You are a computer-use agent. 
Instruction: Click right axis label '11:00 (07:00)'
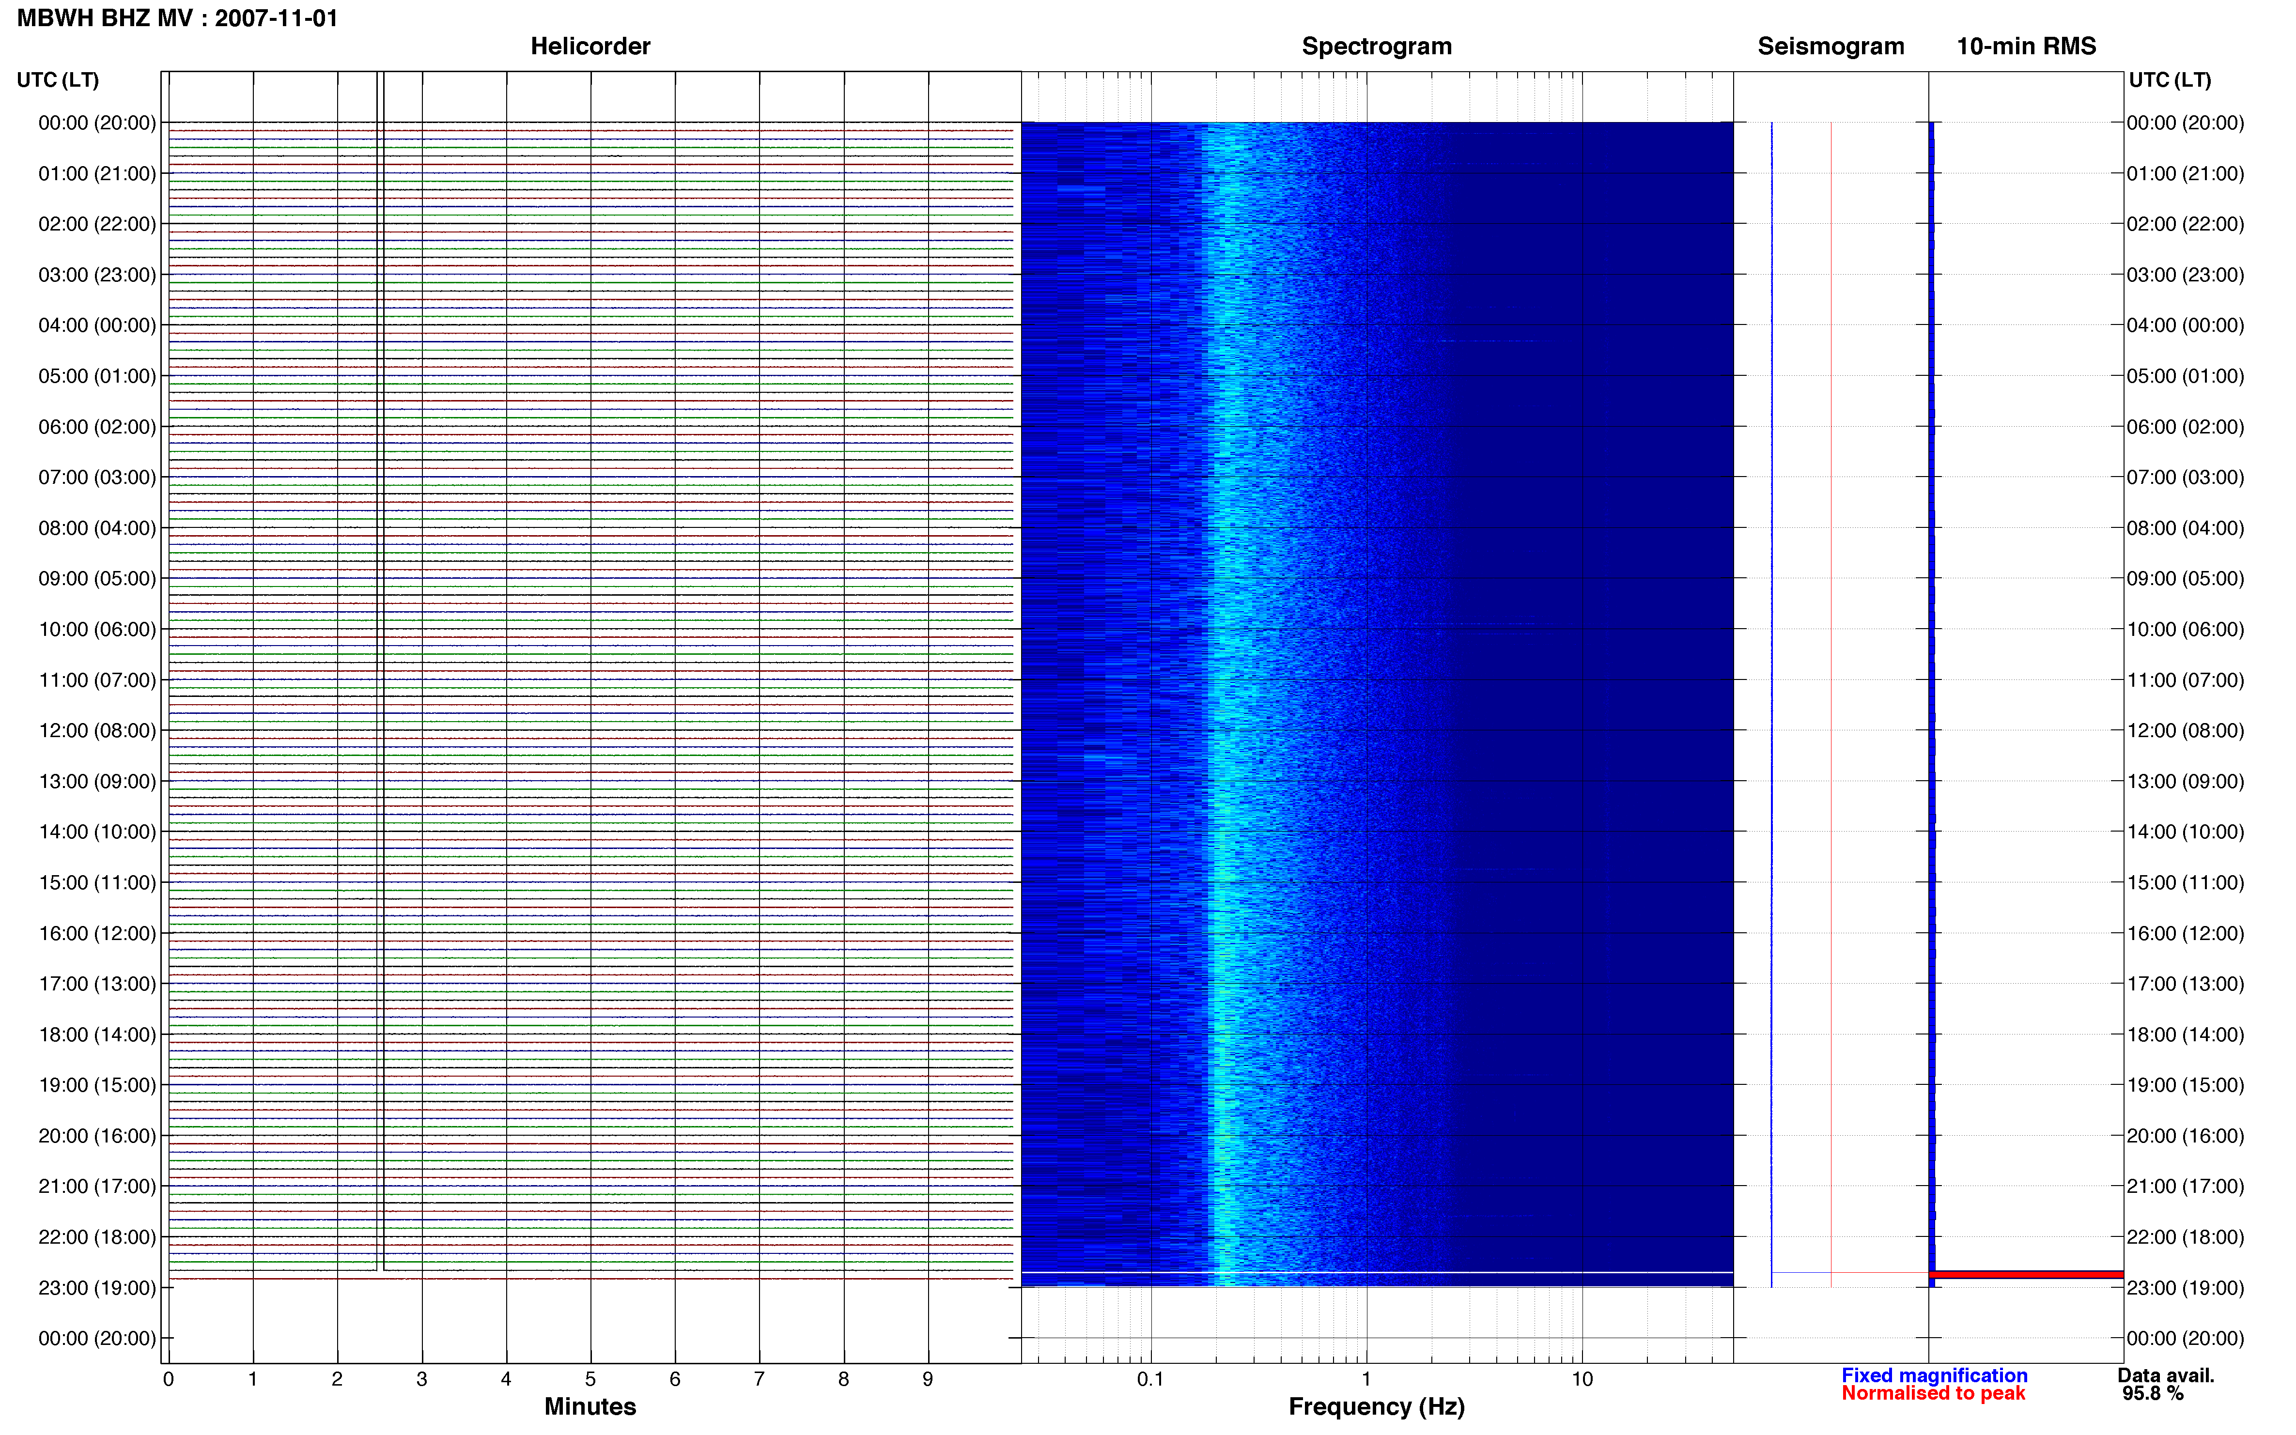pos(2185,680)
